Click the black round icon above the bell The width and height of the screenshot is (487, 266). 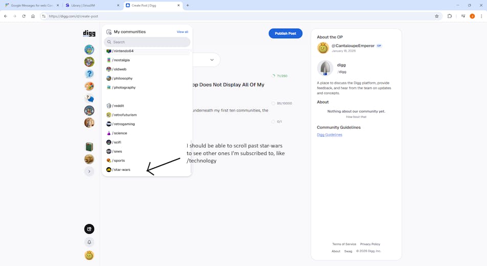point(89,229)
